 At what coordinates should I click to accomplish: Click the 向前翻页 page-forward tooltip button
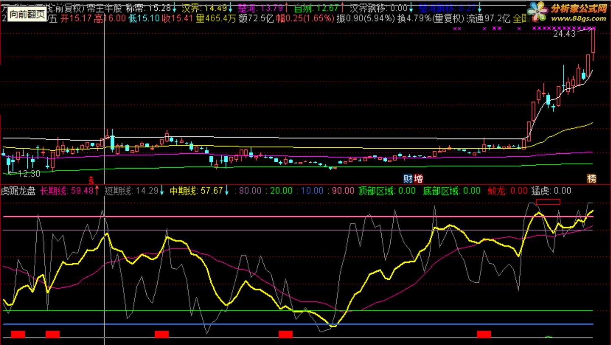pos(27,15)
